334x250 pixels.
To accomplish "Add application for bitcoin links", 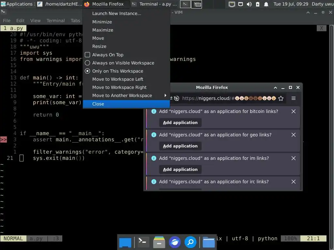I will [x=180, y=123].
